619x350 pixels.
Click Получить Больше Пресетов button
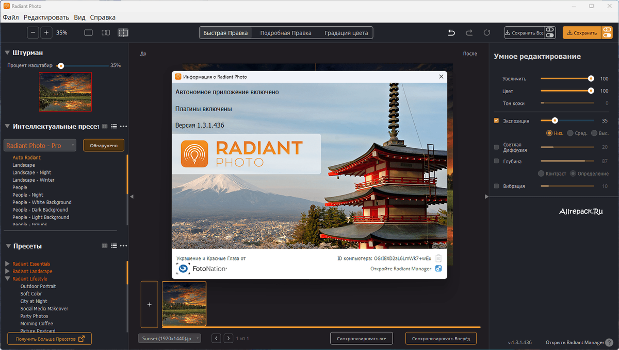coord(50,339)
